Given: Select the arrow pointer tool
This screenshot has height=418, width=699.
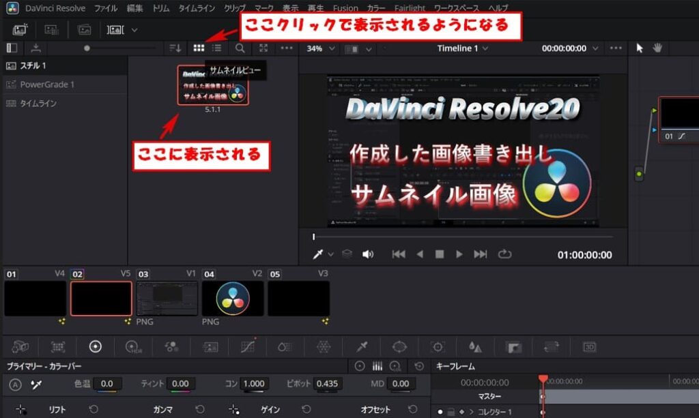Looking at the screenshot, I should coord(640,48).
